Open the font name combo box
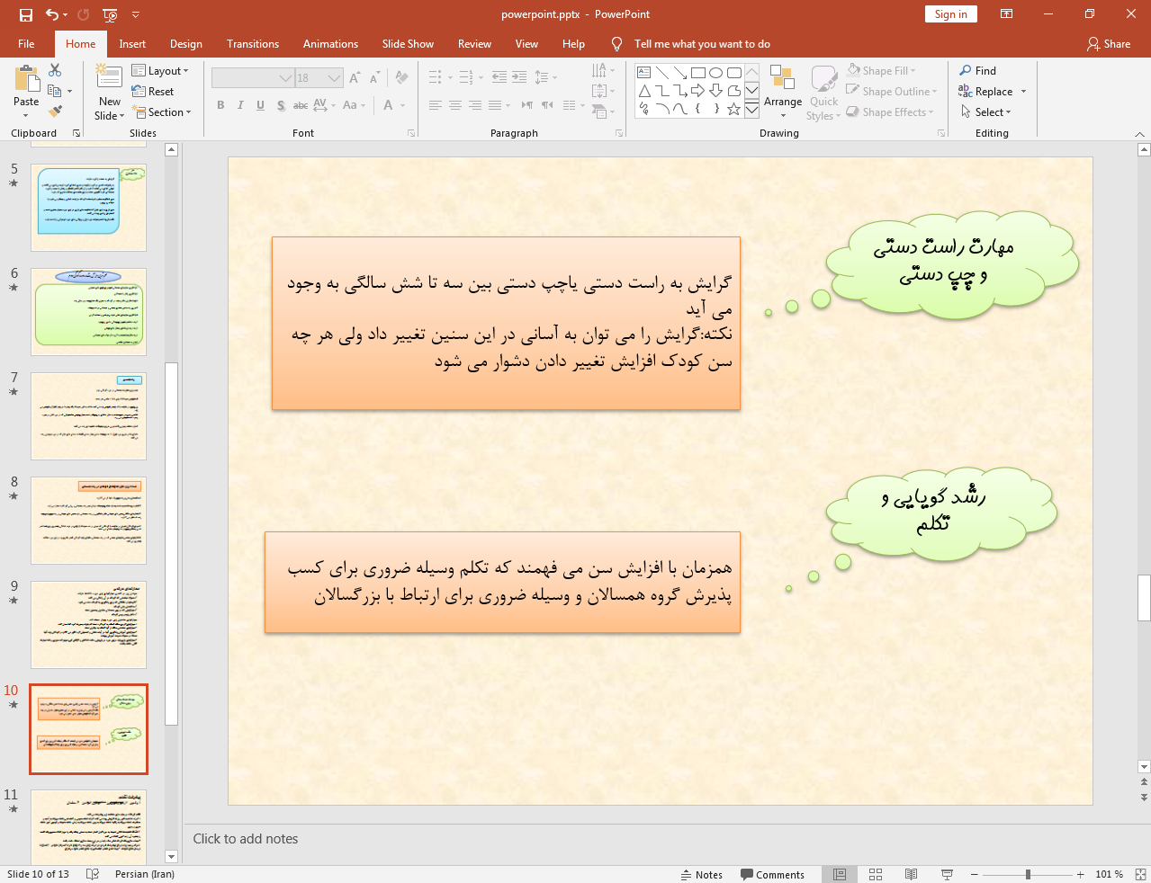The height and width of the screenshot is (883, 1151). (253, 78)
